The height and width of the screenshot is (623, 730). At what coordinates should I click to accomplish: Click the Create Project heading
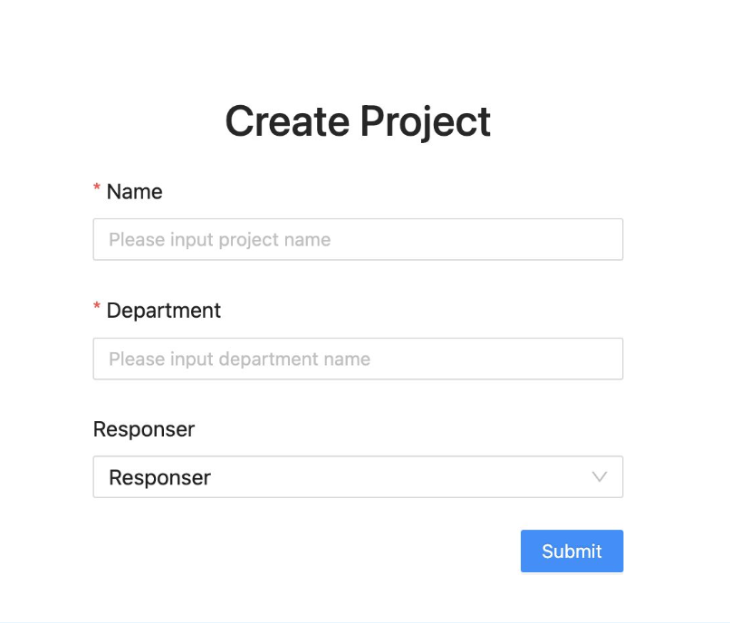click(x=358, y=121)
